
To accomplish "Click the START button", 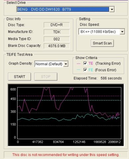I will (x=20, y=77).
